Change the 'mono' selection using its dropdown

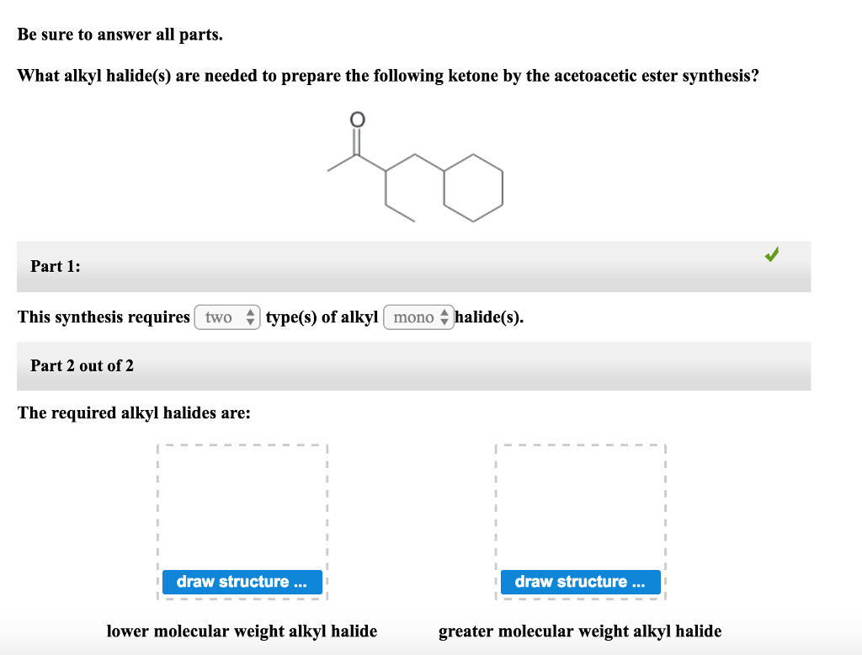[418, 317]
